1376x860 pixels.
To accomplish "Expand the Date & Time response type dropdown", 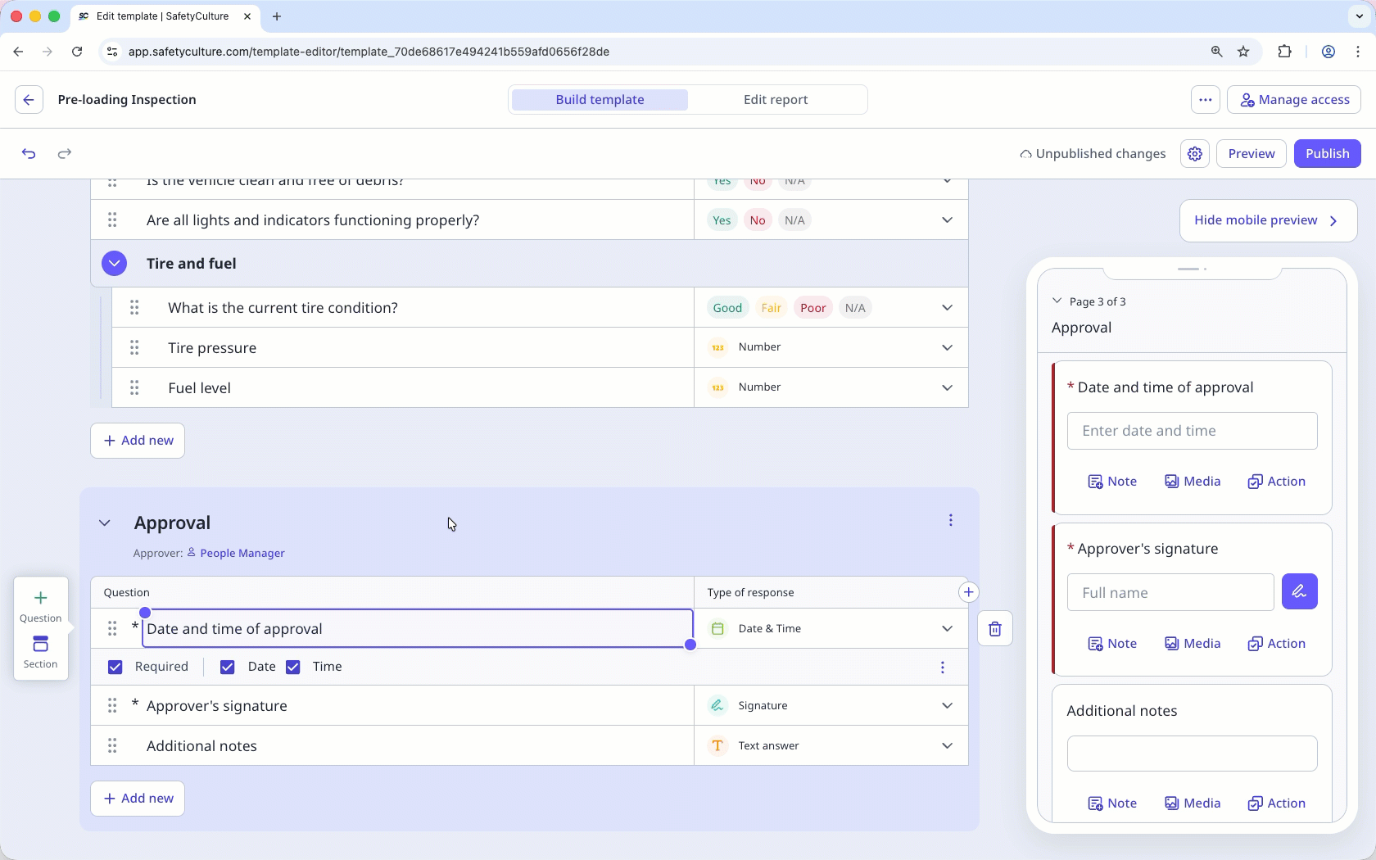I will click(x=947, y=629).
